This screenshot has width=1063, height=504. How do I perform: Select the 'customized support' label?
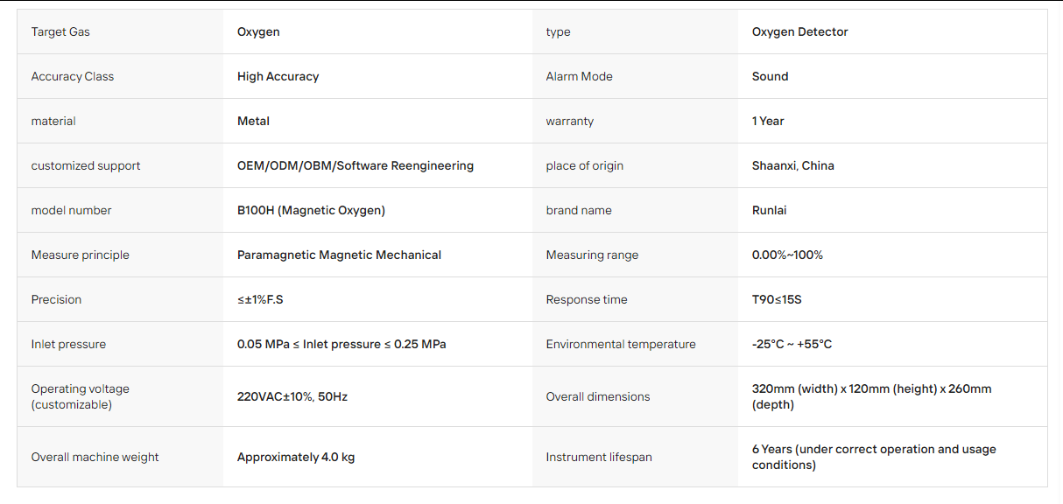[86, 166]
